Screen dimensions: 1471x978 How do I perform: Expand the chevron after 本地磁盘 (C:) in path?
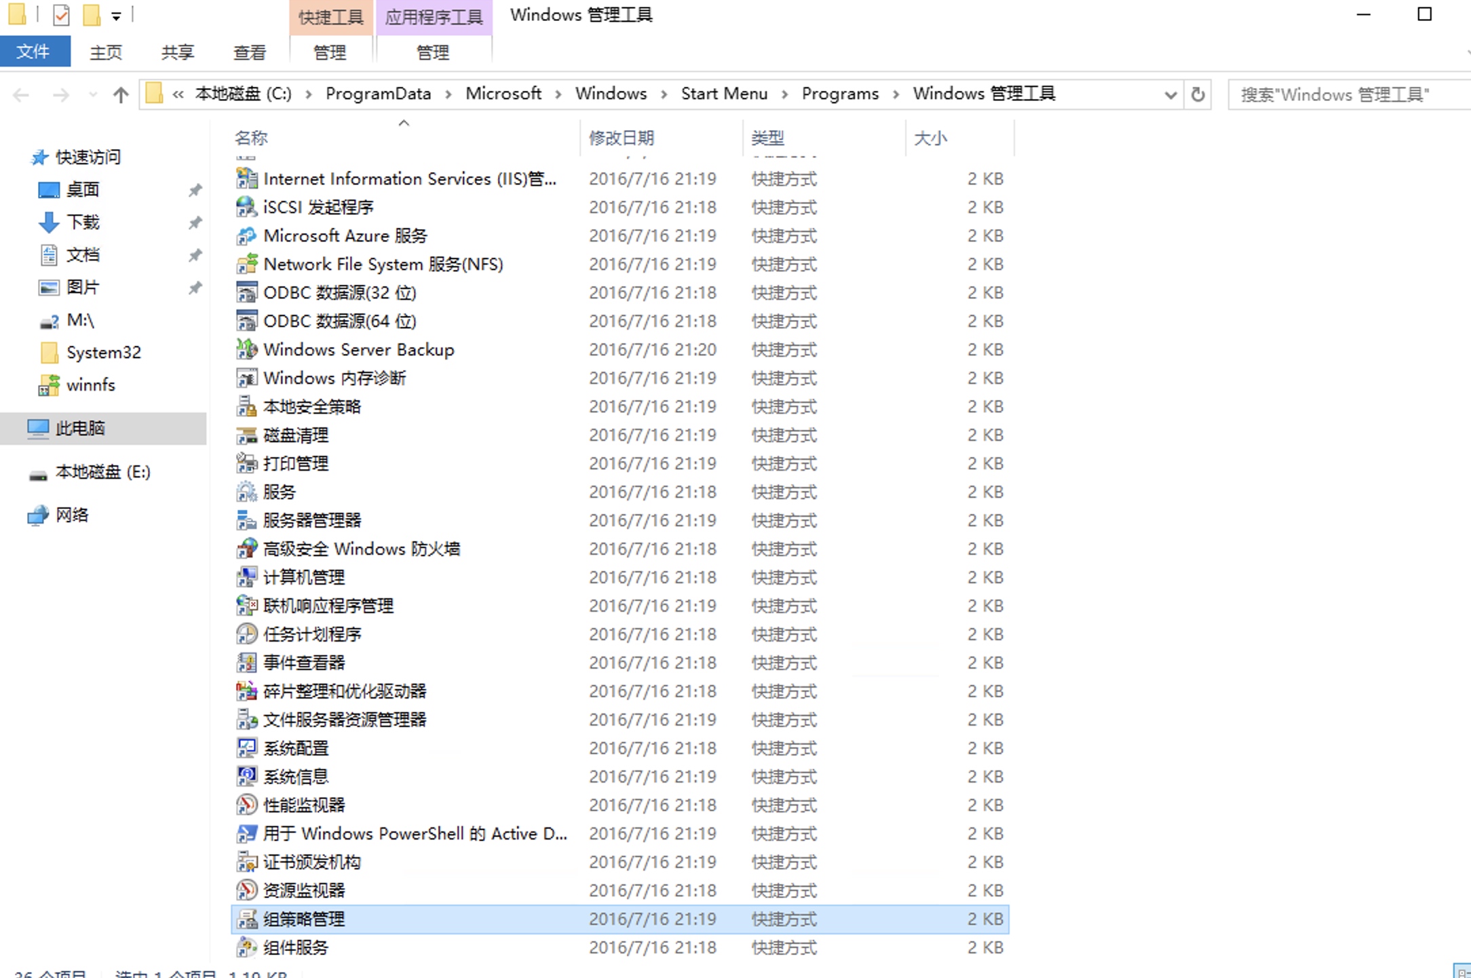pyautogui.click(x=309, y=94)
